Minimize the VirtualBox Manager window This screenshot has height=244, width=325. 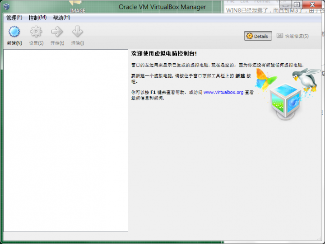(286, 5)
